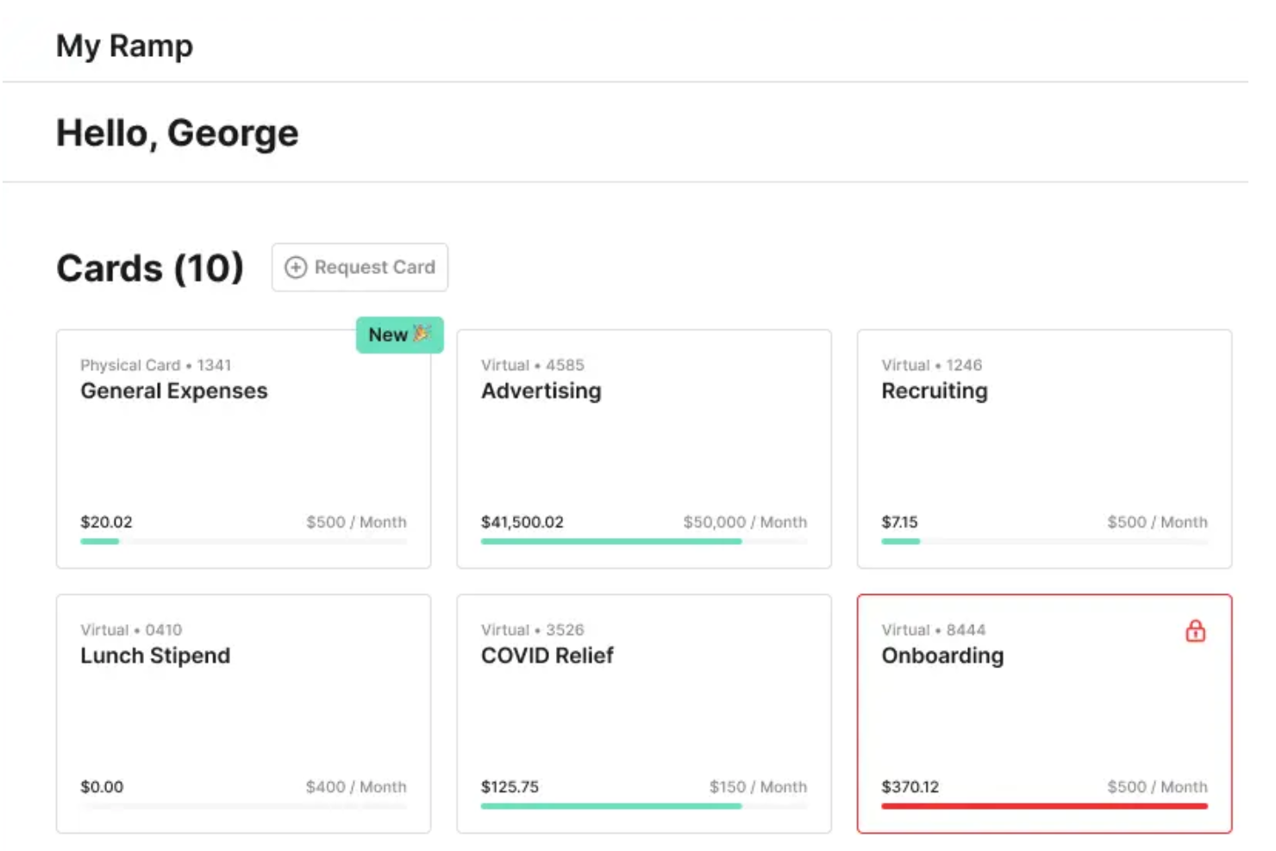The image size is (1276, 851).
Task: Click the Virtual • 8444 label
Action: point(934,629)
